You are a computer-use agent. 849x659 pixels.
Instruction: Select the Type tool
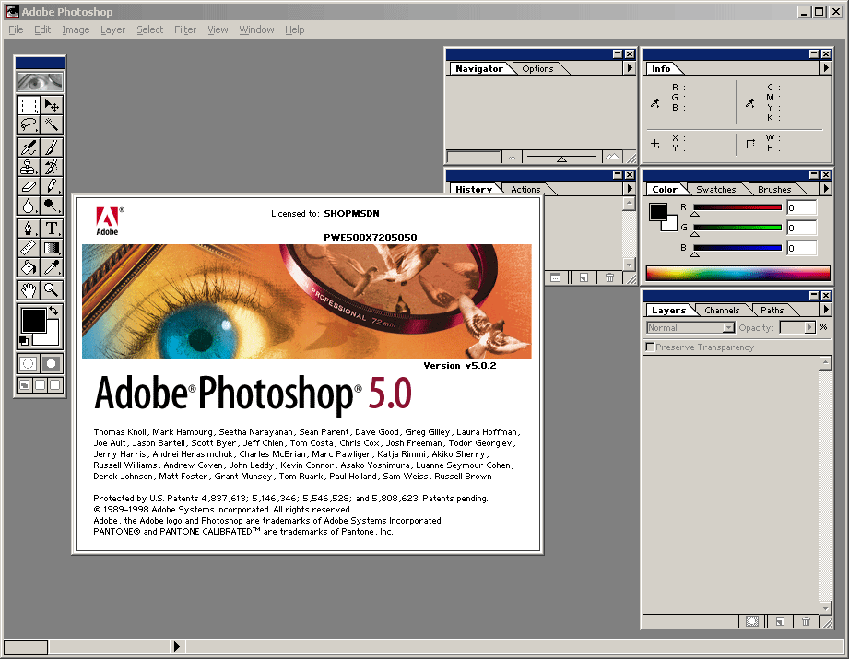[52, 229]
